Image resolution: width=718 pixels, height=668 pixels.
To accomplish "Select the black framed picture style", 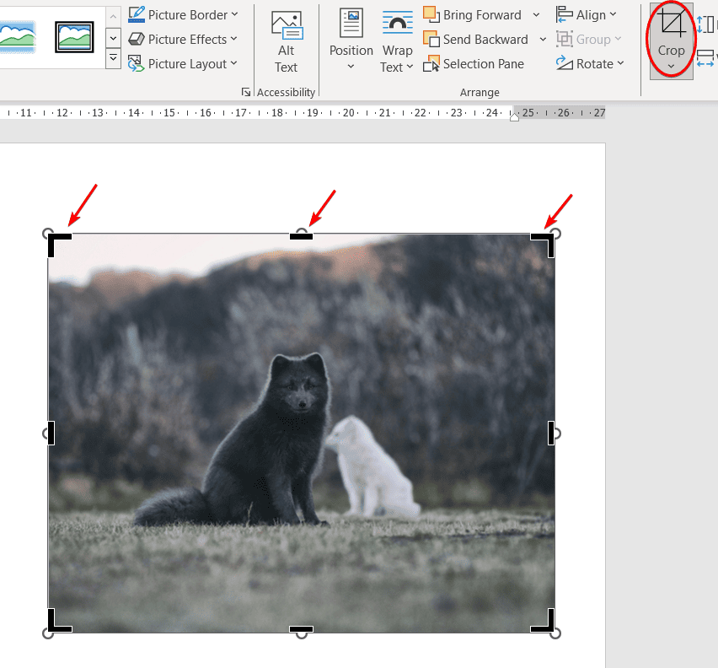I will (x=74, y=36).
